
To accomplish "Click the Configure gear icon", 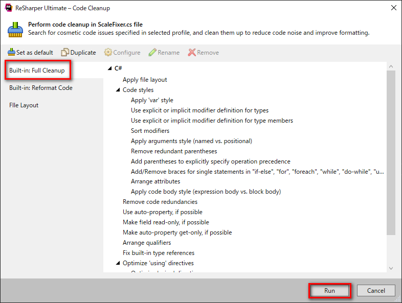I will 108,52.
